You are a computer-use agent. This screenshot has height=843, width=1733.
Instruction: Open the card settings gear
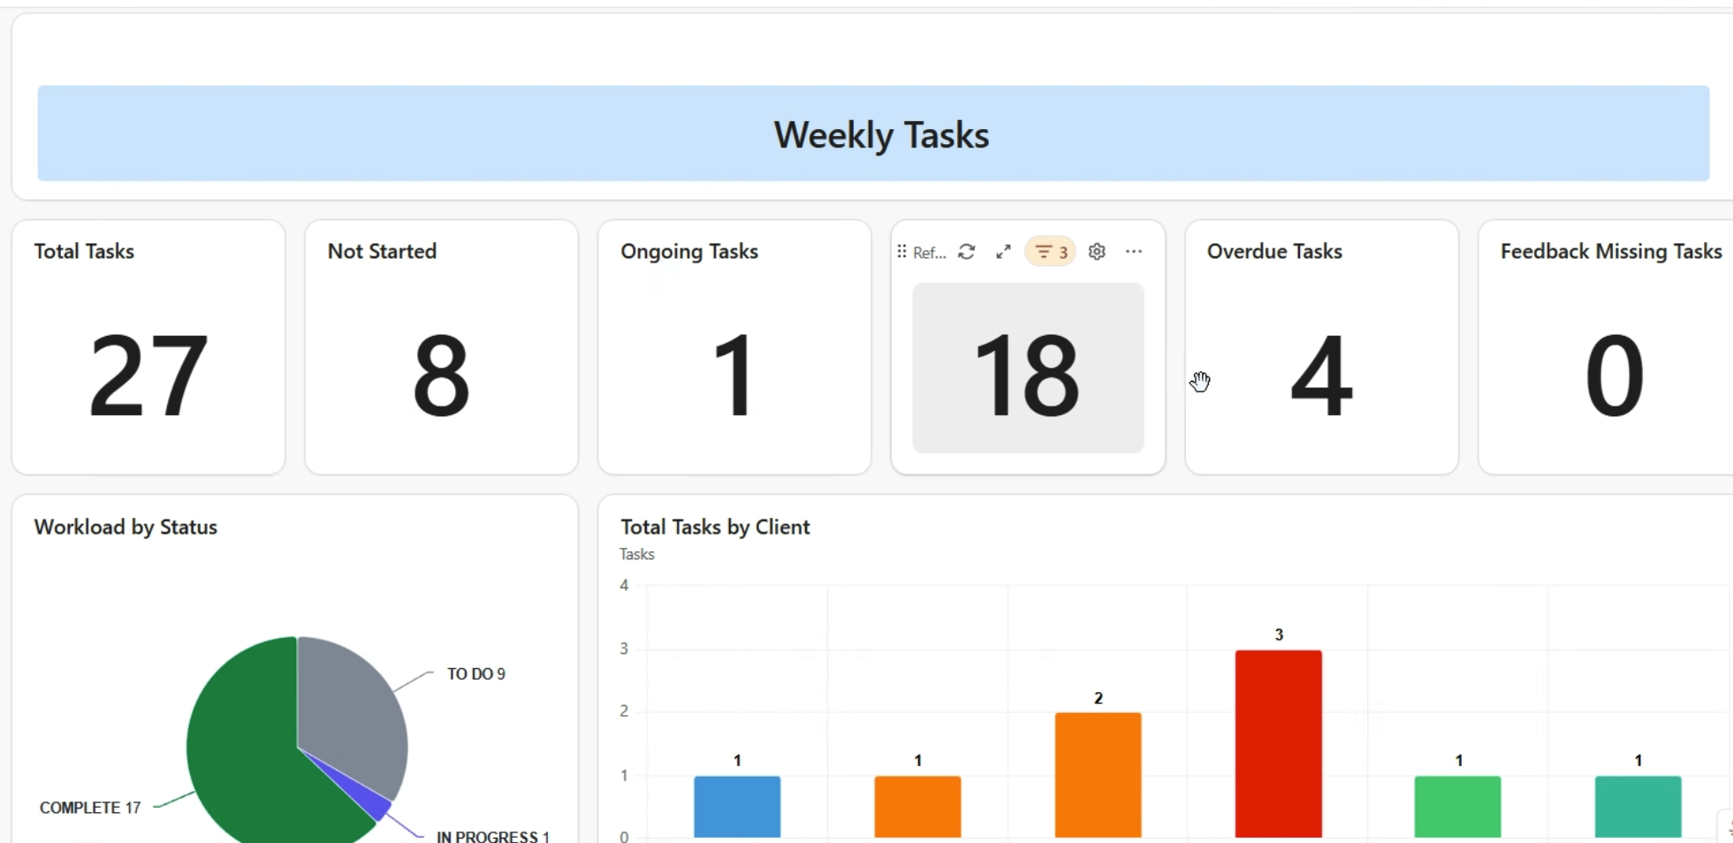point(1097,252)
